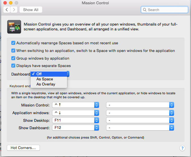191x157 pixels.
Task: Click the additional choices hint text
Action: click(x=96, y=137)
